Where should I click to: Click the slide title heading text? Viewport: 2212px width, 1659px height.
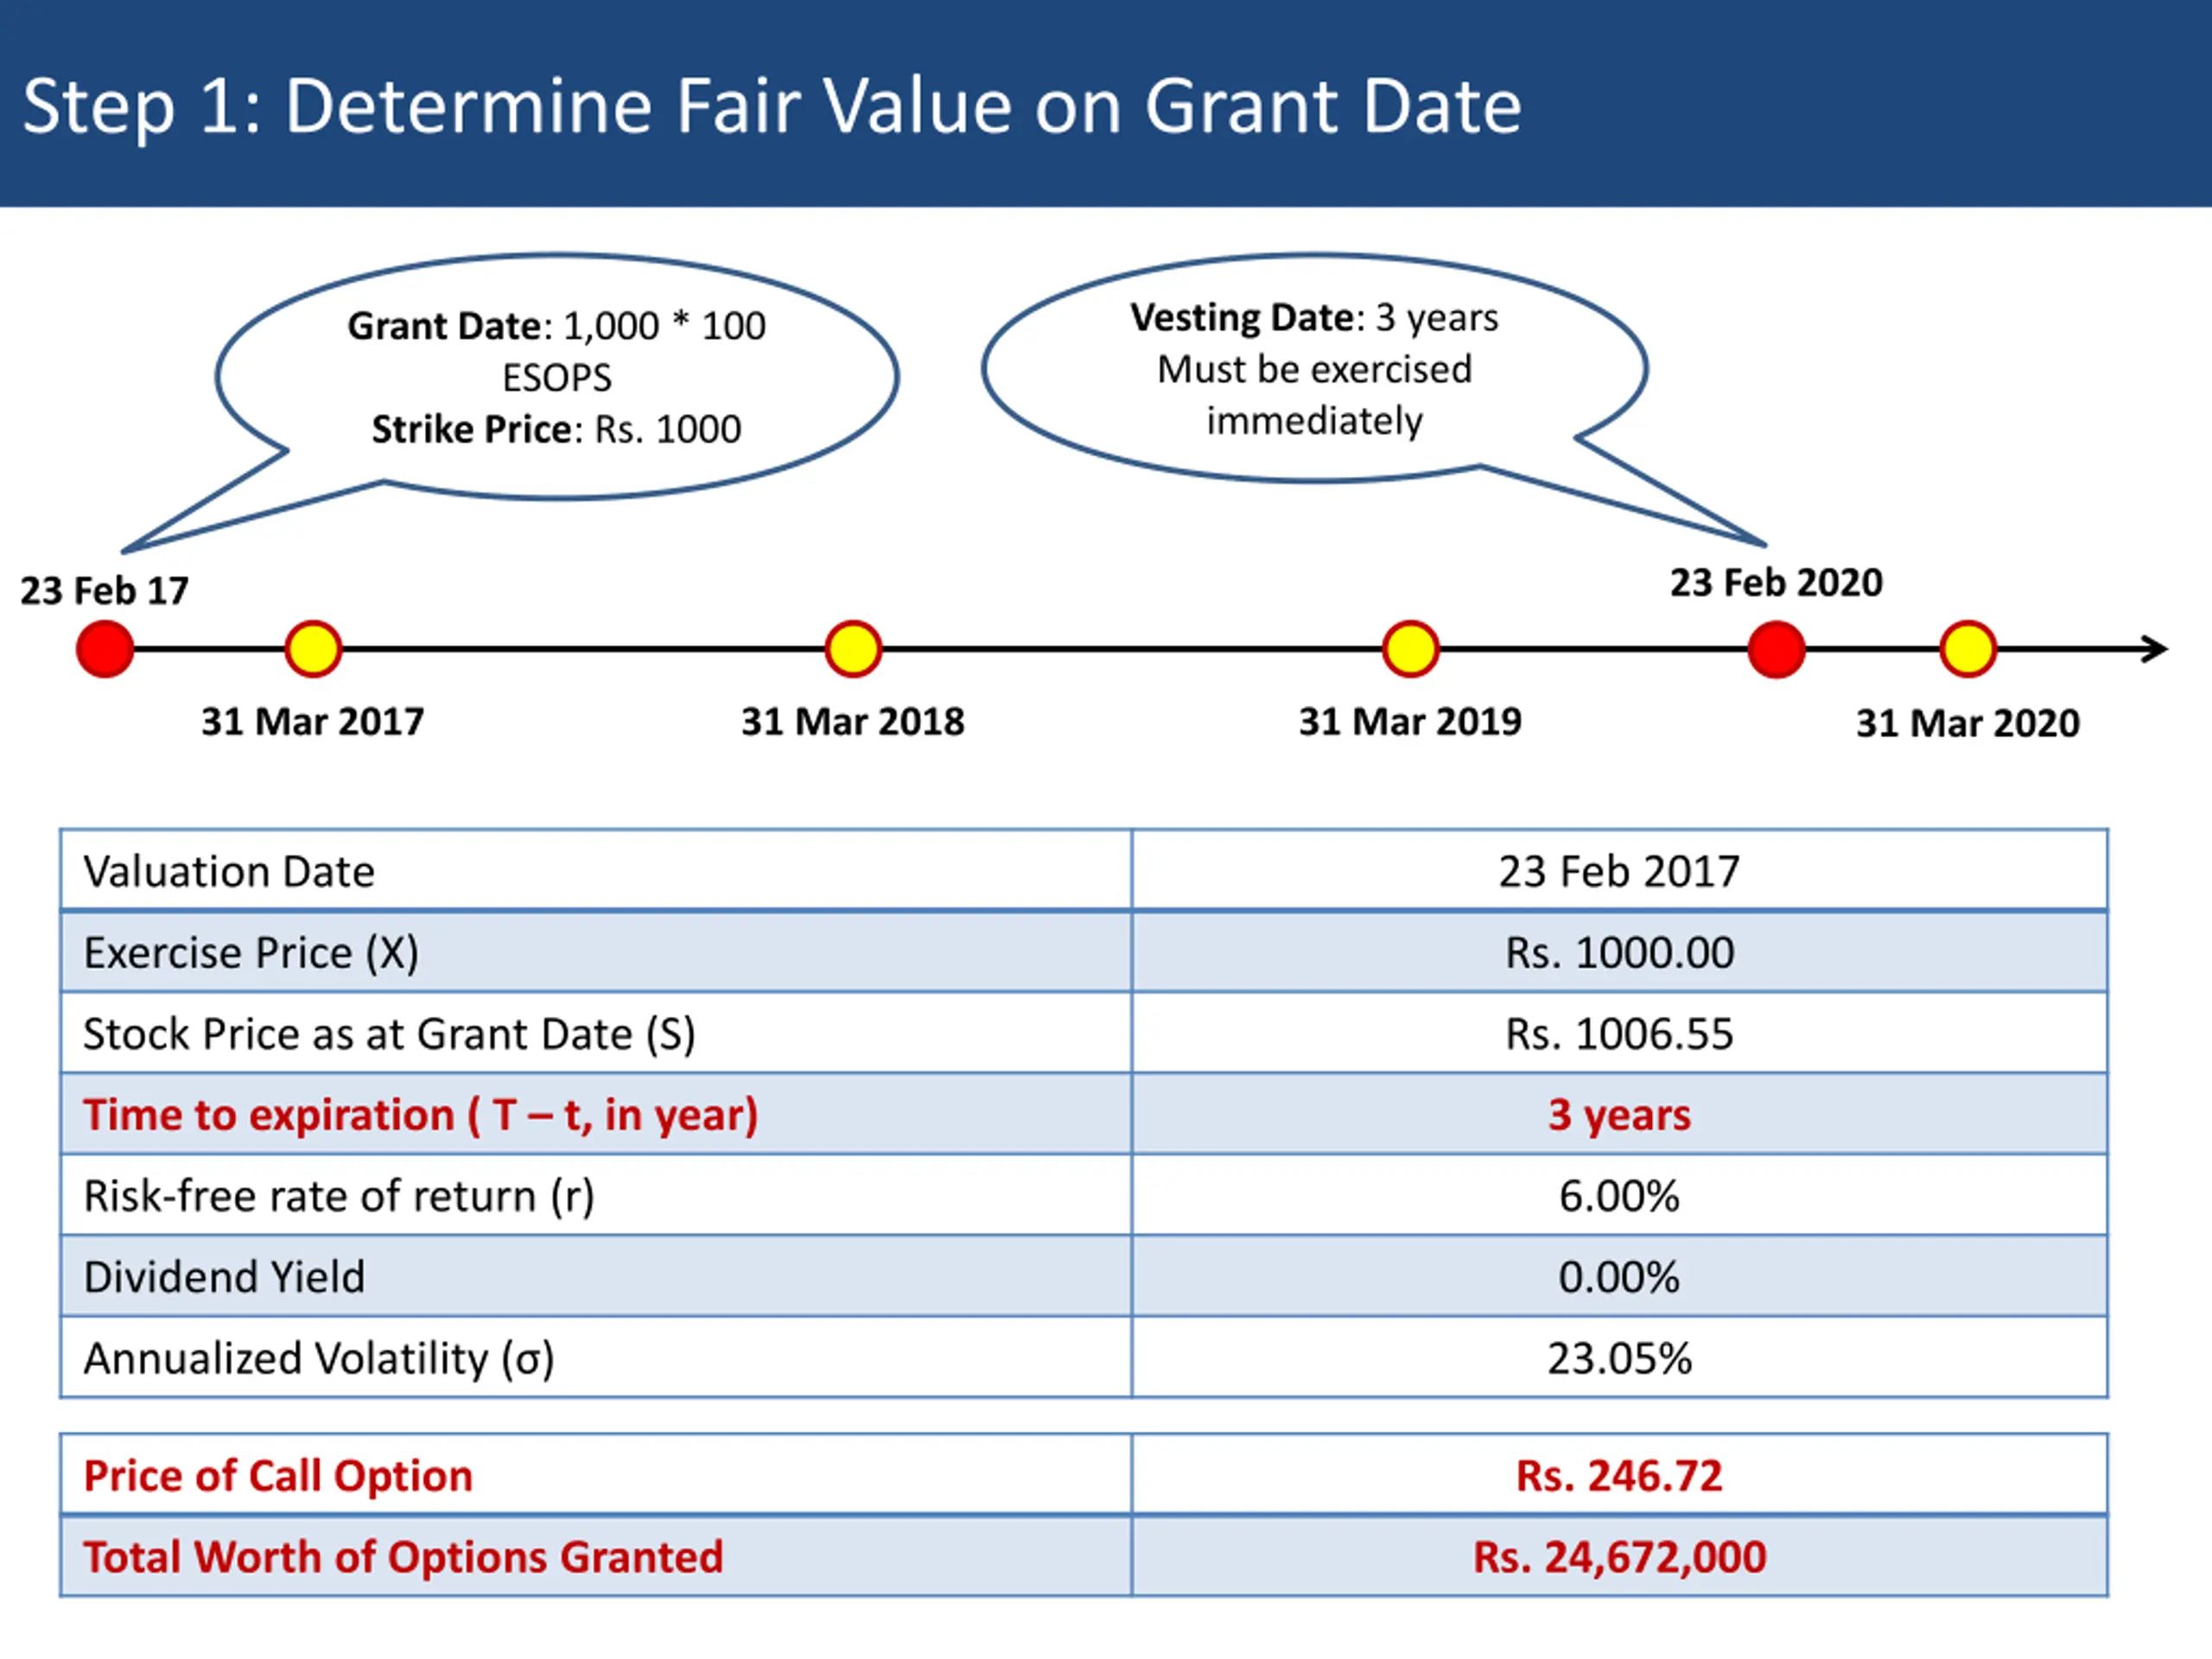click(x=771, y=105)
